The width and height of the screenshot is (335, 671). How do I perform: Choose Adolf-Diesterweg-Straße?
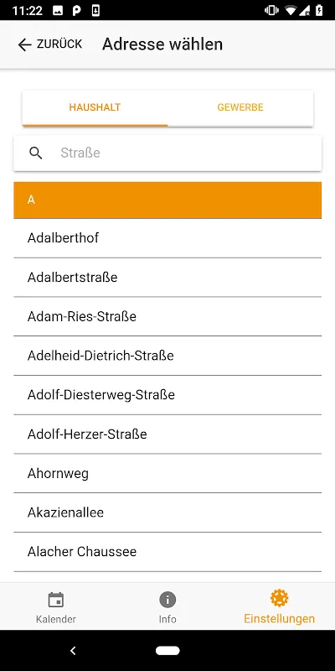tap(167, 395)
